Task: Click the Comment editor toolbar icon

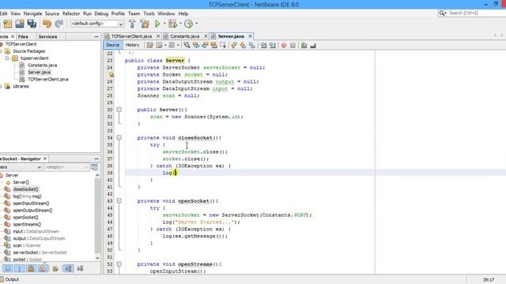Action: [304, 46]
